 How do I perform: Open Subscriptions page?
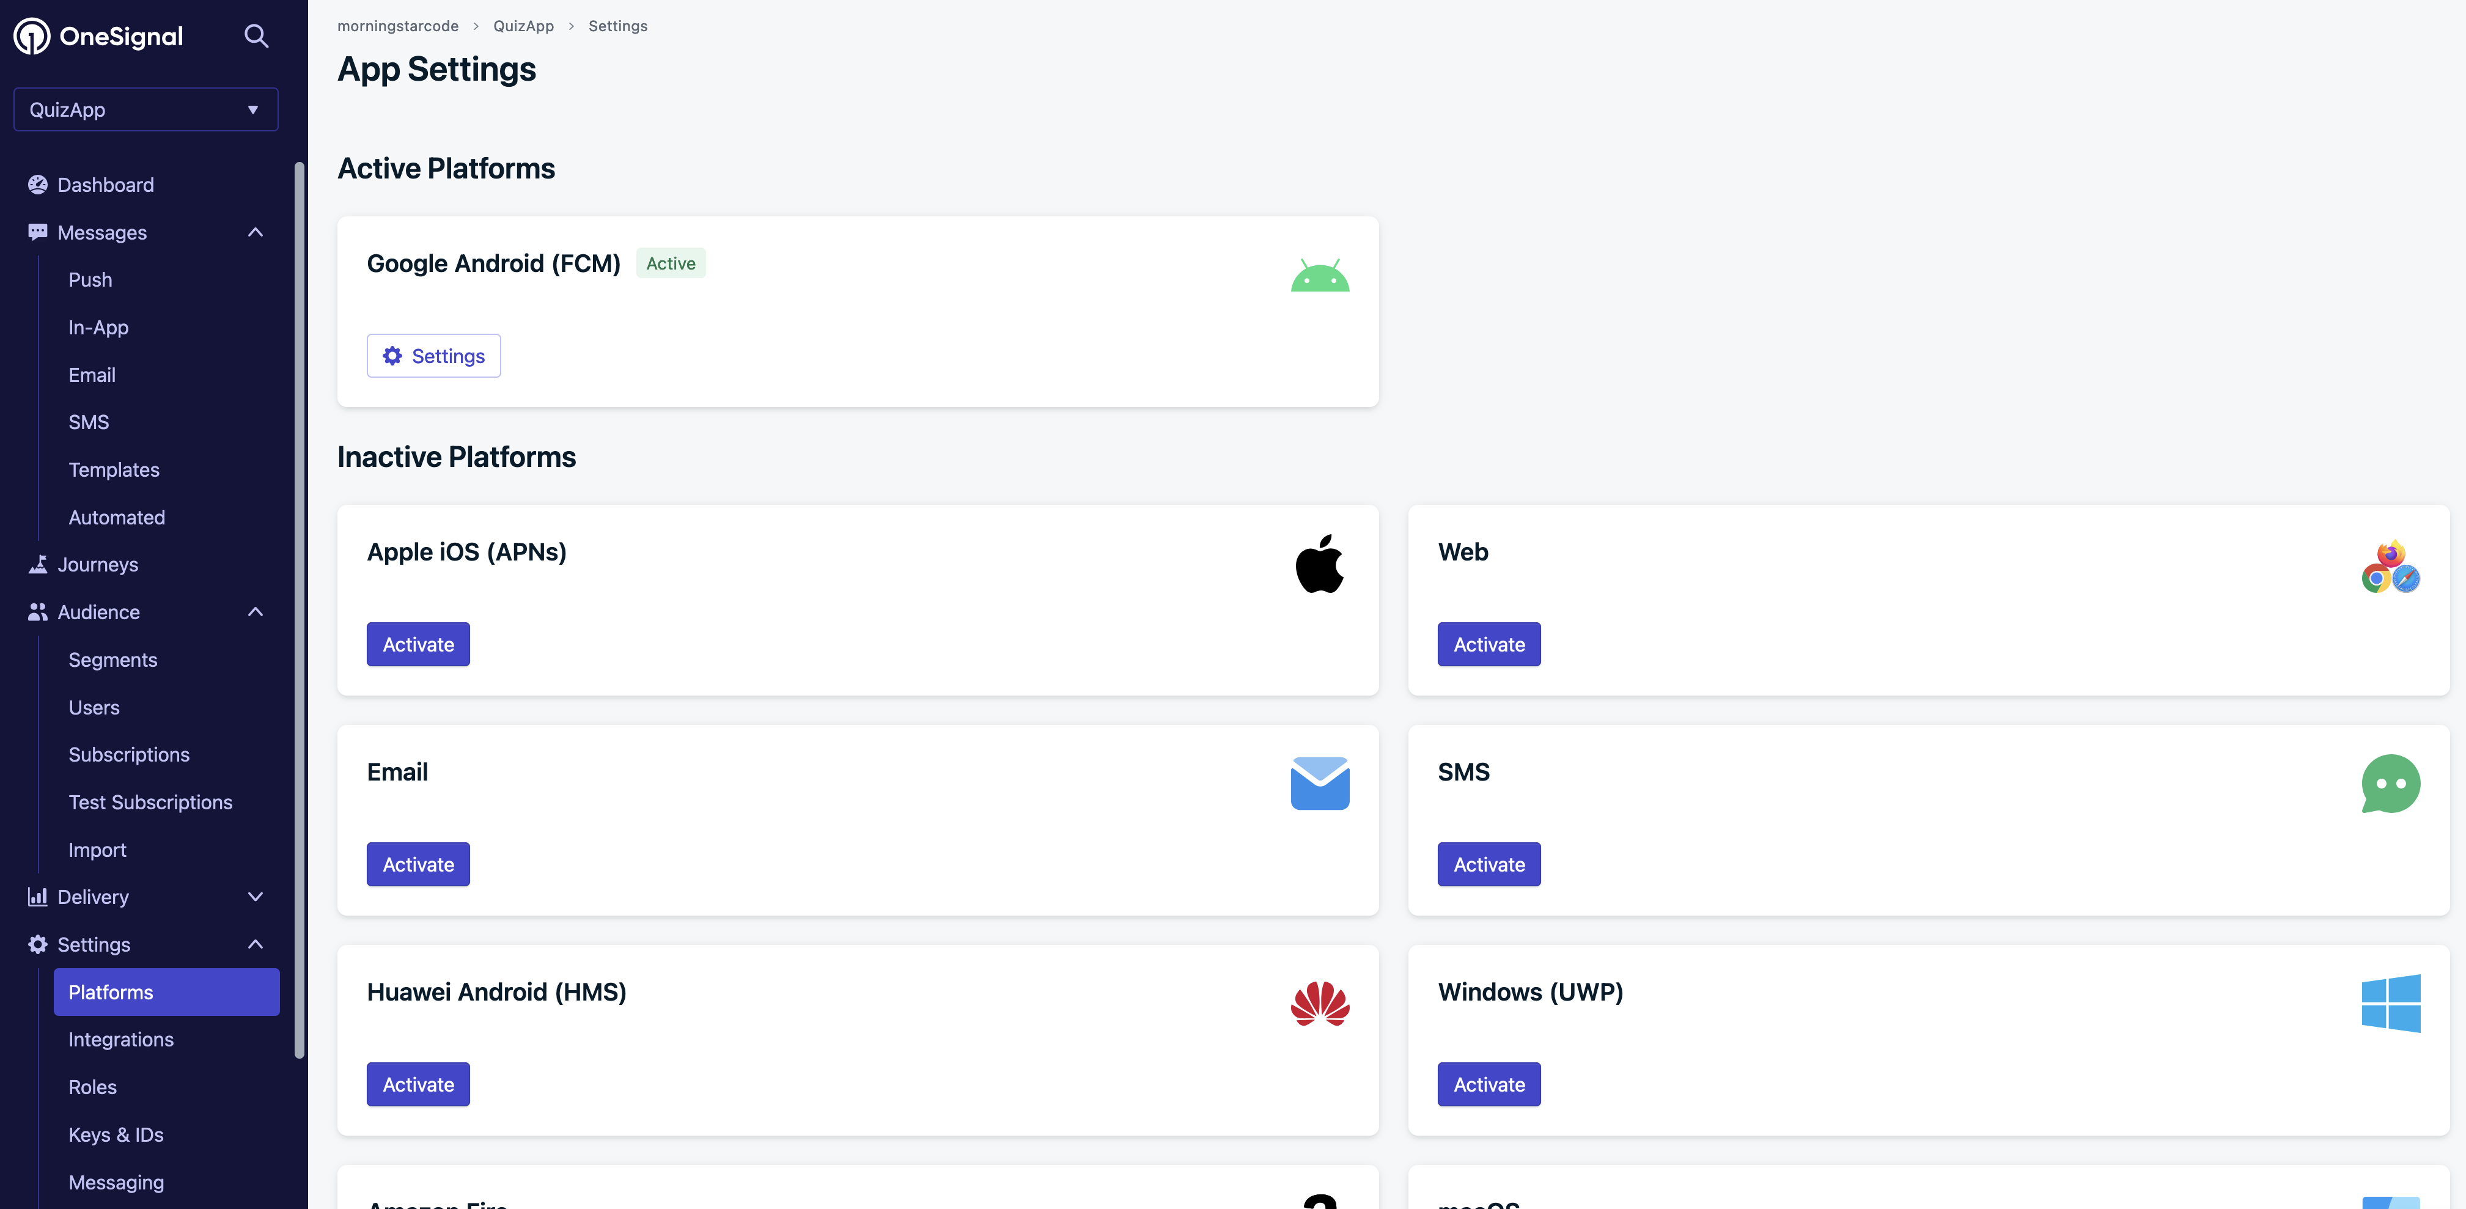[x=129, y=754]
